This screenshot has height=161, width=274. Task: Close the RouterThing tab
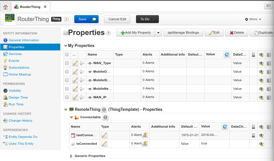click(x=45, y=7)
